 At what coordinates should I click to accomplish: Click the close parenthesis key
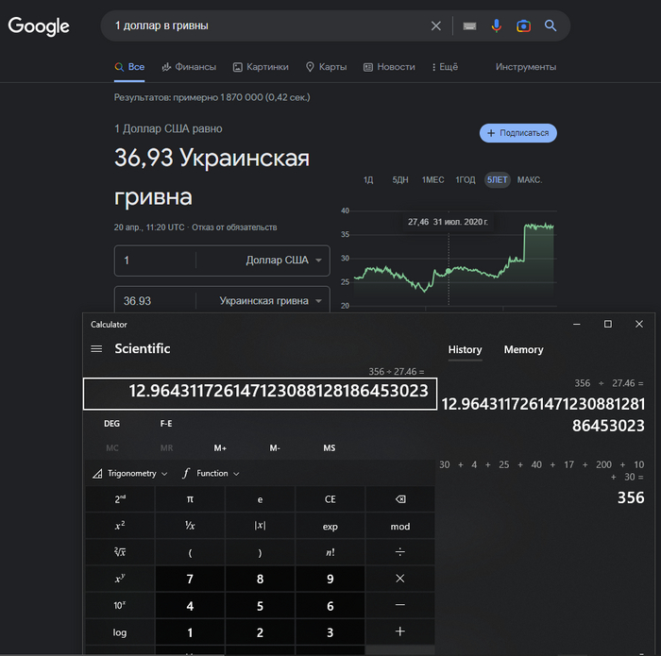[x=260, y=552]
